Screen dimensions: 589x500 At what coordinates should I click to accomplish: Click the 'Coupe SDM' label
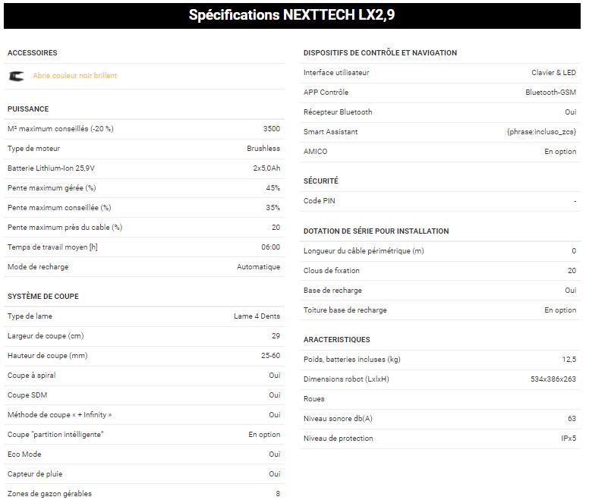[27, 395]
